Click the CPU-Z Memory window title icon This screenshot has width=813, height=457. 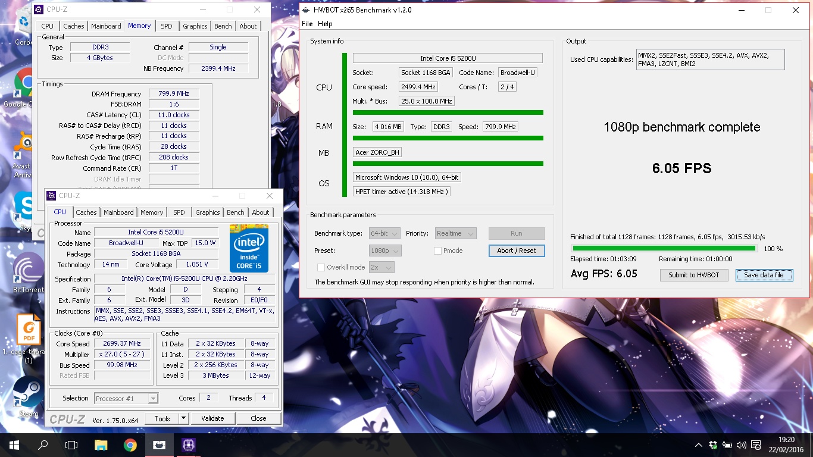(x=38, y=10)
